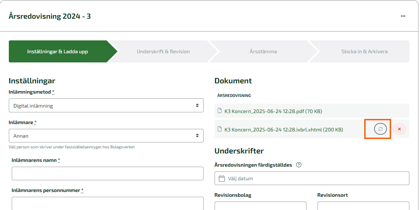Open the K3 Koncern ixbrl.xhtml file link

pyautogui.click(x=283, y=130)
